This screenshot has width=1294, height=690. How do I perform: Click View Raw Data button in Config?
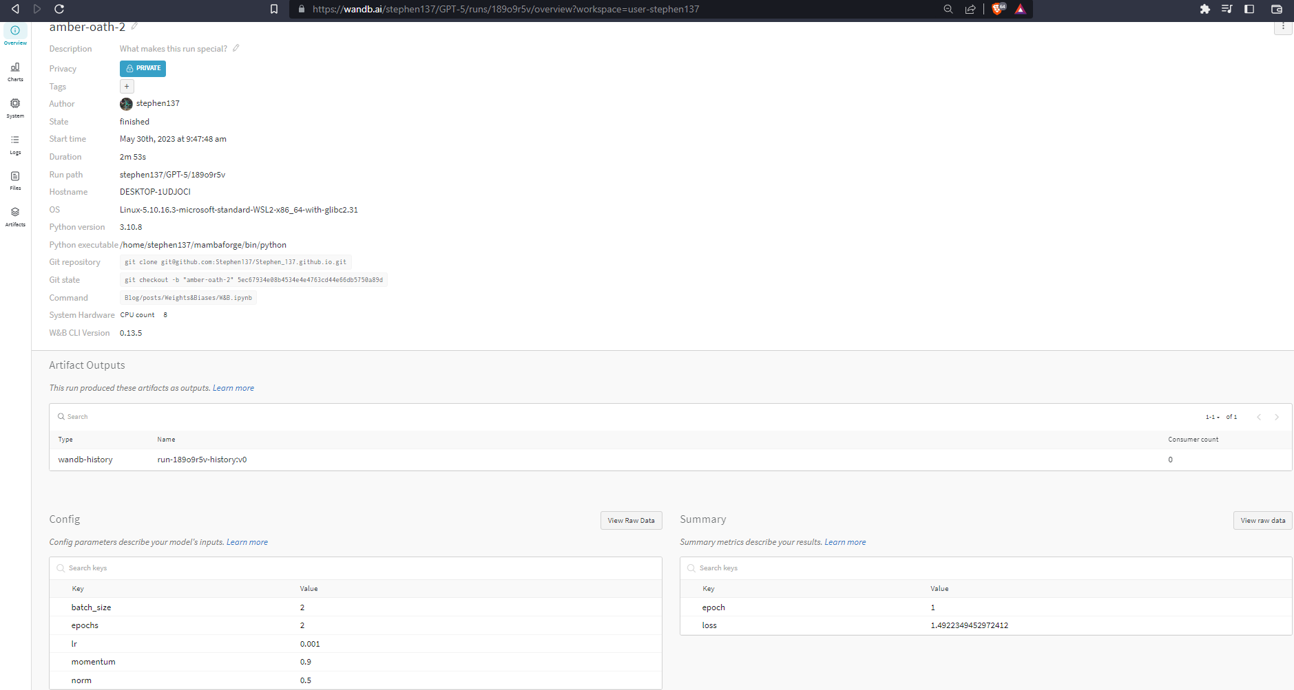coord(631,521)
